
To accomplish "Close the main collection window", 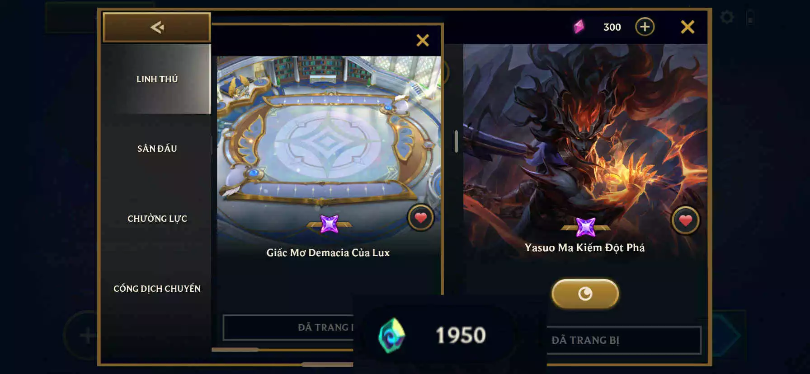I will (688, 27).
